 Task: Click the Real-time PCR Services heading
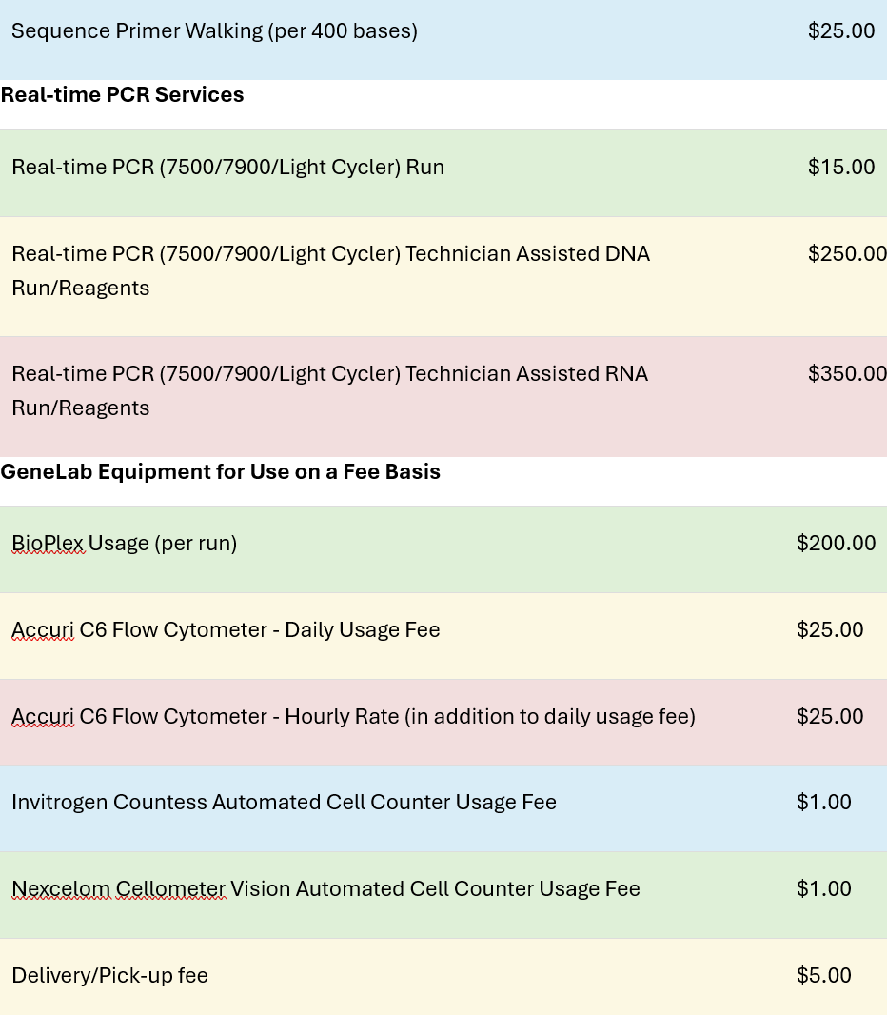[123, 95]
